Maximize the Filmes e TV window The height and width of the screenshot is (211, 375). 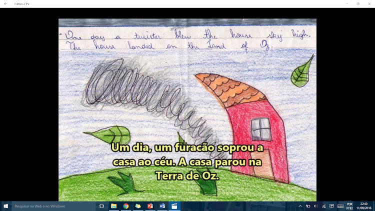pos(358,3)
